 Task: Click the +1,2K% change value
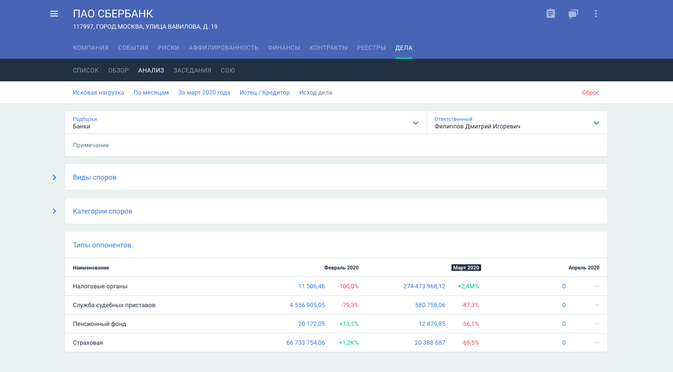coord(349,343)
